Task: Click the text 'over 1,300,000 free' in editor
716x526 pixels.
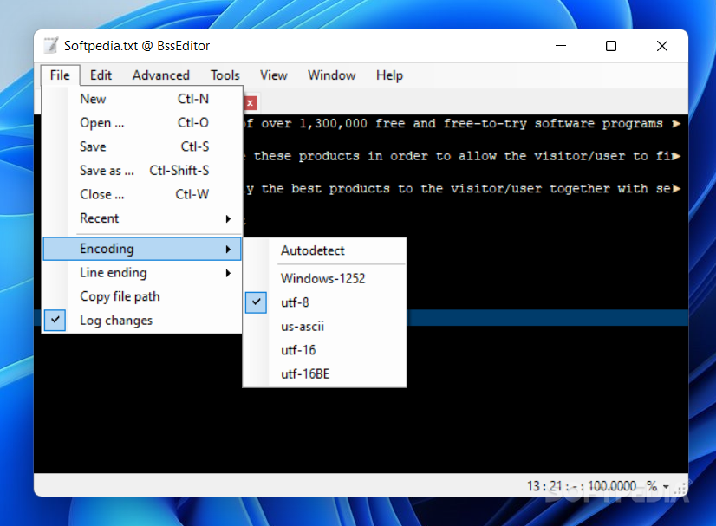Action: [x=333, y=123]
